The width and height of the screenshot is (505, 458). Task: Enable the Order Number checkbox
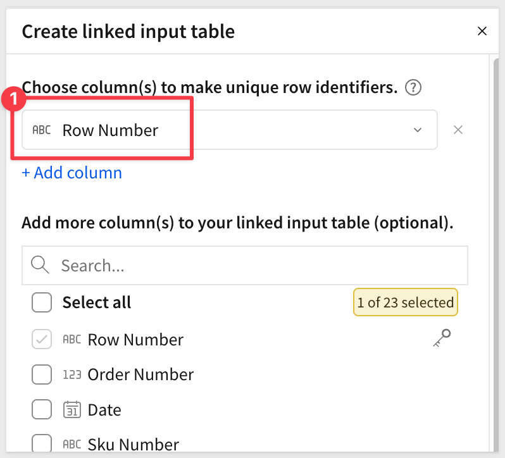click(x=42, y=375)
